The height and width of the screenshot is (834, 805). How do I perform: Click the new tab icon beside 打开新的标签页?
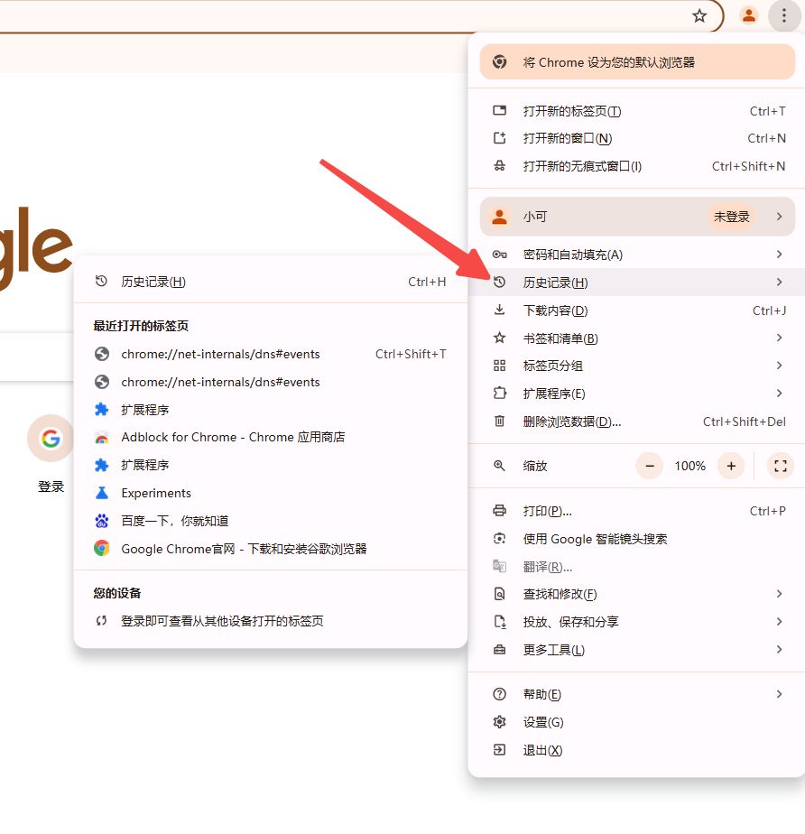[x=499, y=111]
